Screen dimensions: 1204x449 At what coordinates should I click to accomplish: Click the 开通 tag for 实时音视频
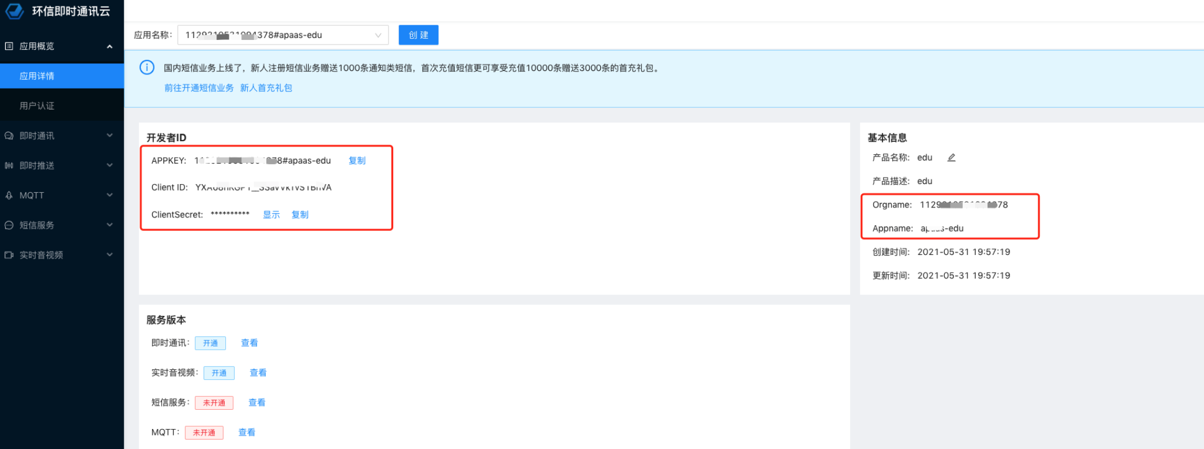[219, 373]
